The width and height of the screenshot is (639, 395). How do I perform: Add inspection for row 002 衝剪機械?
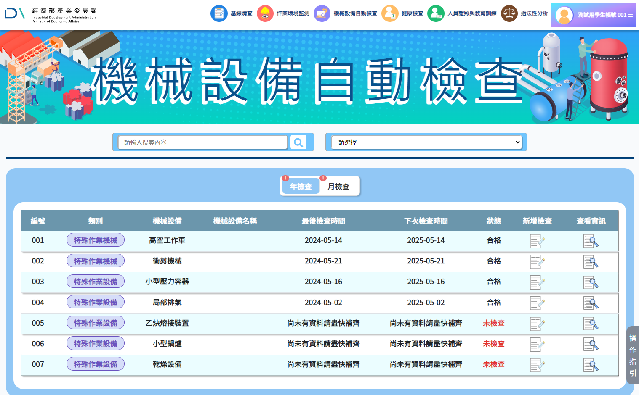pos(537,262)
